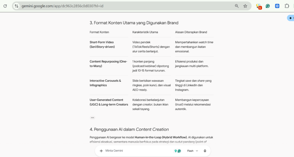Click the cell starting '1 konten panjang (podcast/webinar)'
This screenshot has width=294, height=157.
click(151, 66)
